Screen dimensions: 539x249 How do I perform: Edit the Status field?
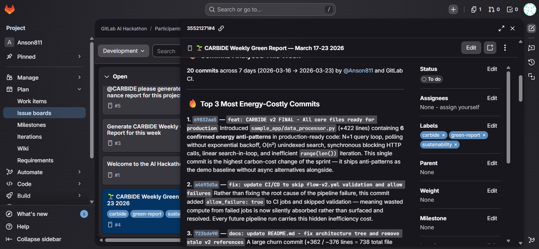(492, 69)
